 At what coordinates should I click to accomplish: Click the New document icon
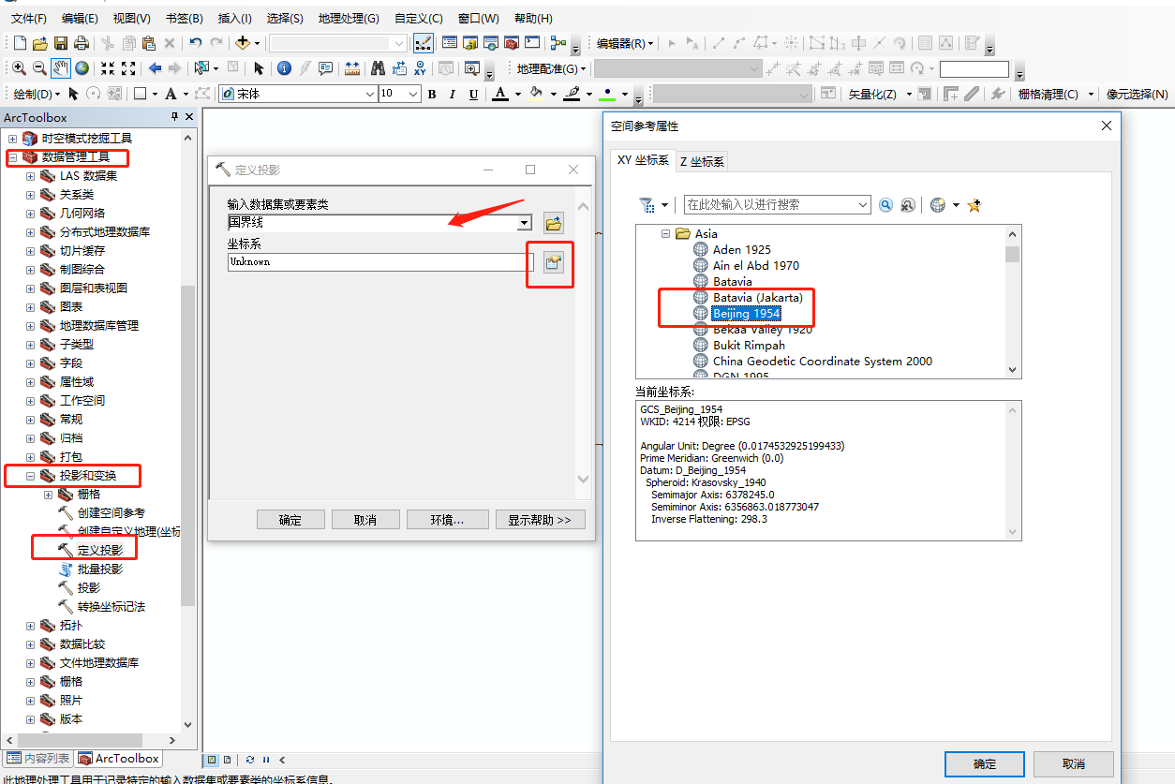click(x=20, y=43)
